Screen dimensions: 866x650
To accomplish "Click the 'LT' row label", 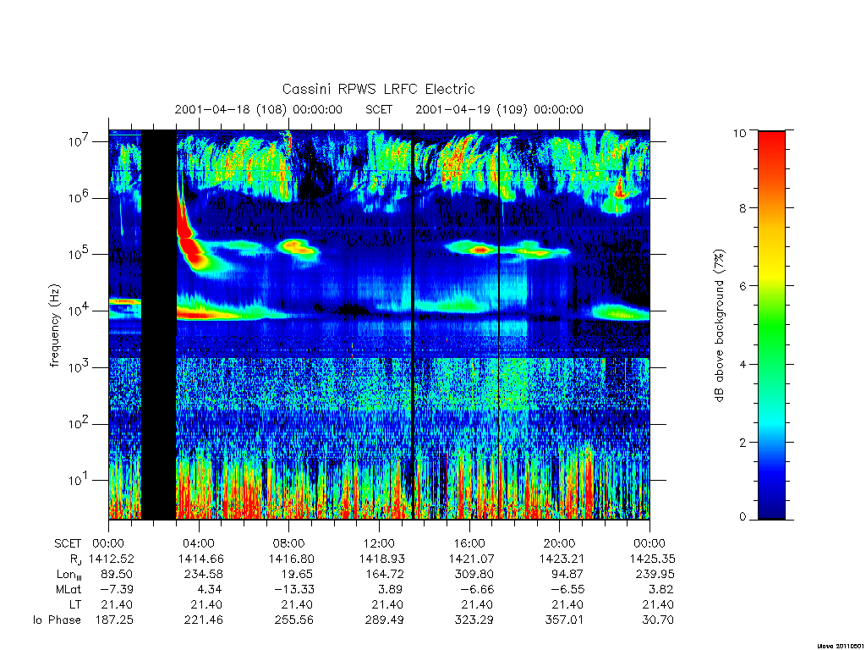I will (x=74, y=604).
